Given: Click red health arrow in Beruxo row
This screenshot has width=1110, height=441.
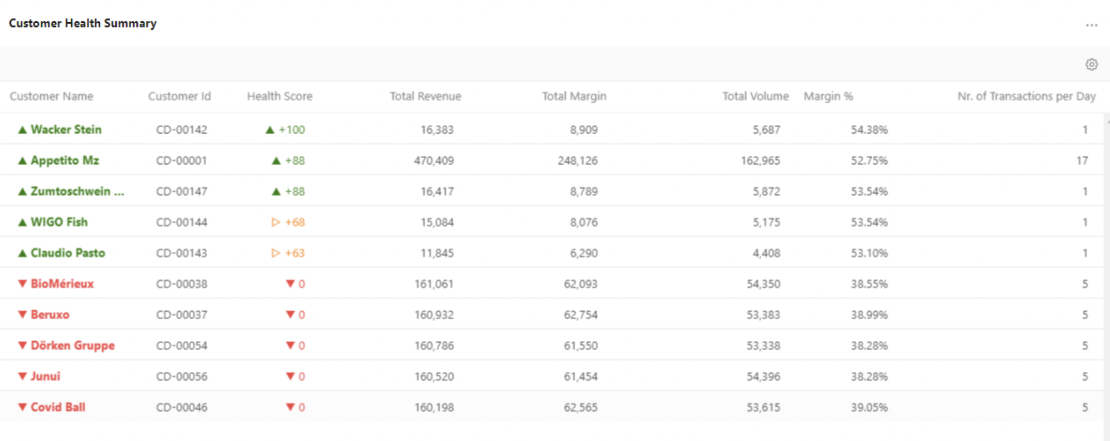Looking at the screenshot, I should pyautogui.click(x=290, y=314).
